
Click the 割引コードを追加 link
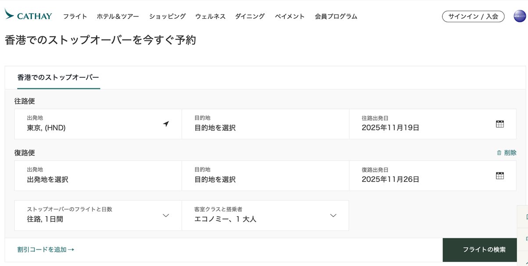(46, 249)
